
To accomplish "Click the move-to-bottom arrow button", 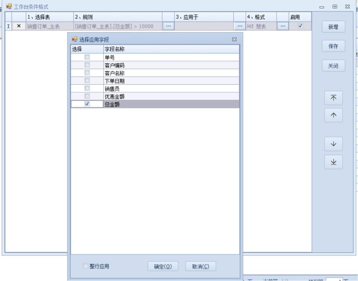I will 333,162.
